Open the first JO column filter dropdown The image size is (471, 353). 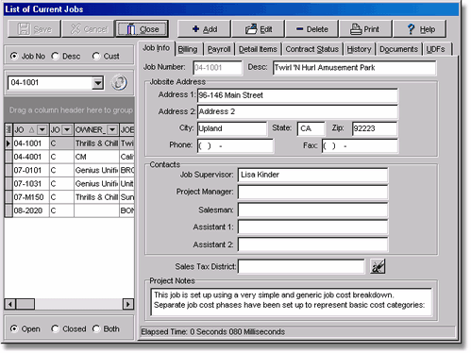pos(42,129)
